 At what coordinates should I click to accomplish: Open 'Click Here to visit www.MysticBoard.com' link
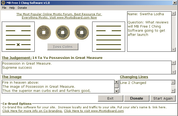pos(94,111)
